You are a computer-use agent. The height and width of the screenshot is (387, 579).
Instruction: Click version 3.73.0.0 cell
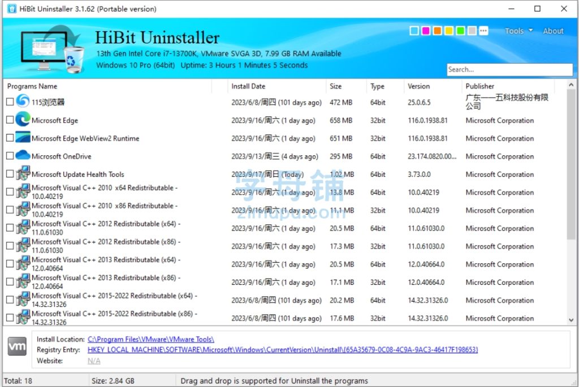coord(419,174)
